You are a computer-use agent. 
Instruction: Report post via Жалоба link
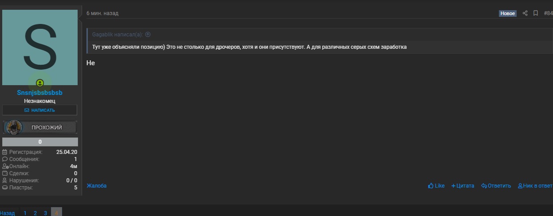[x=96, y=186]
